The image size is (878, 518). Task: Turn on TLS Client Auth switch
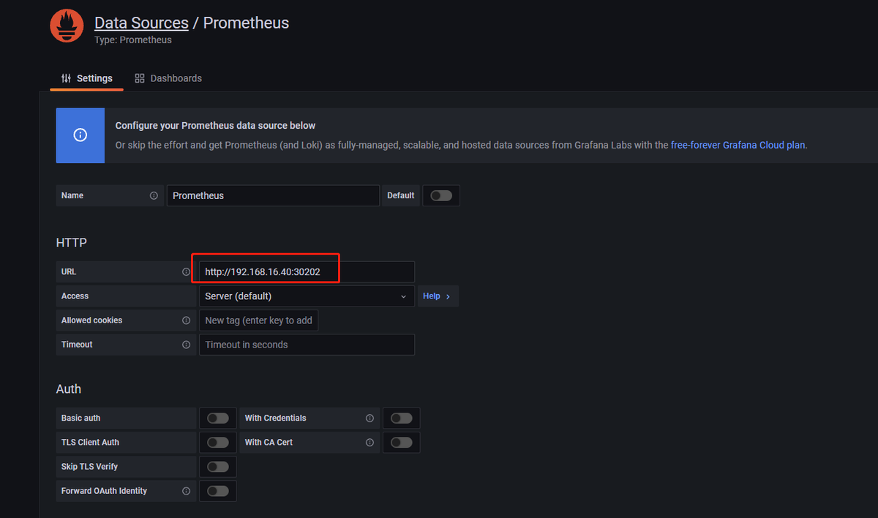coord(218,443)
